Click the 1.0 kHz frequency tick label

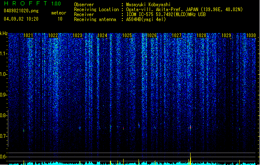(3, 74)
